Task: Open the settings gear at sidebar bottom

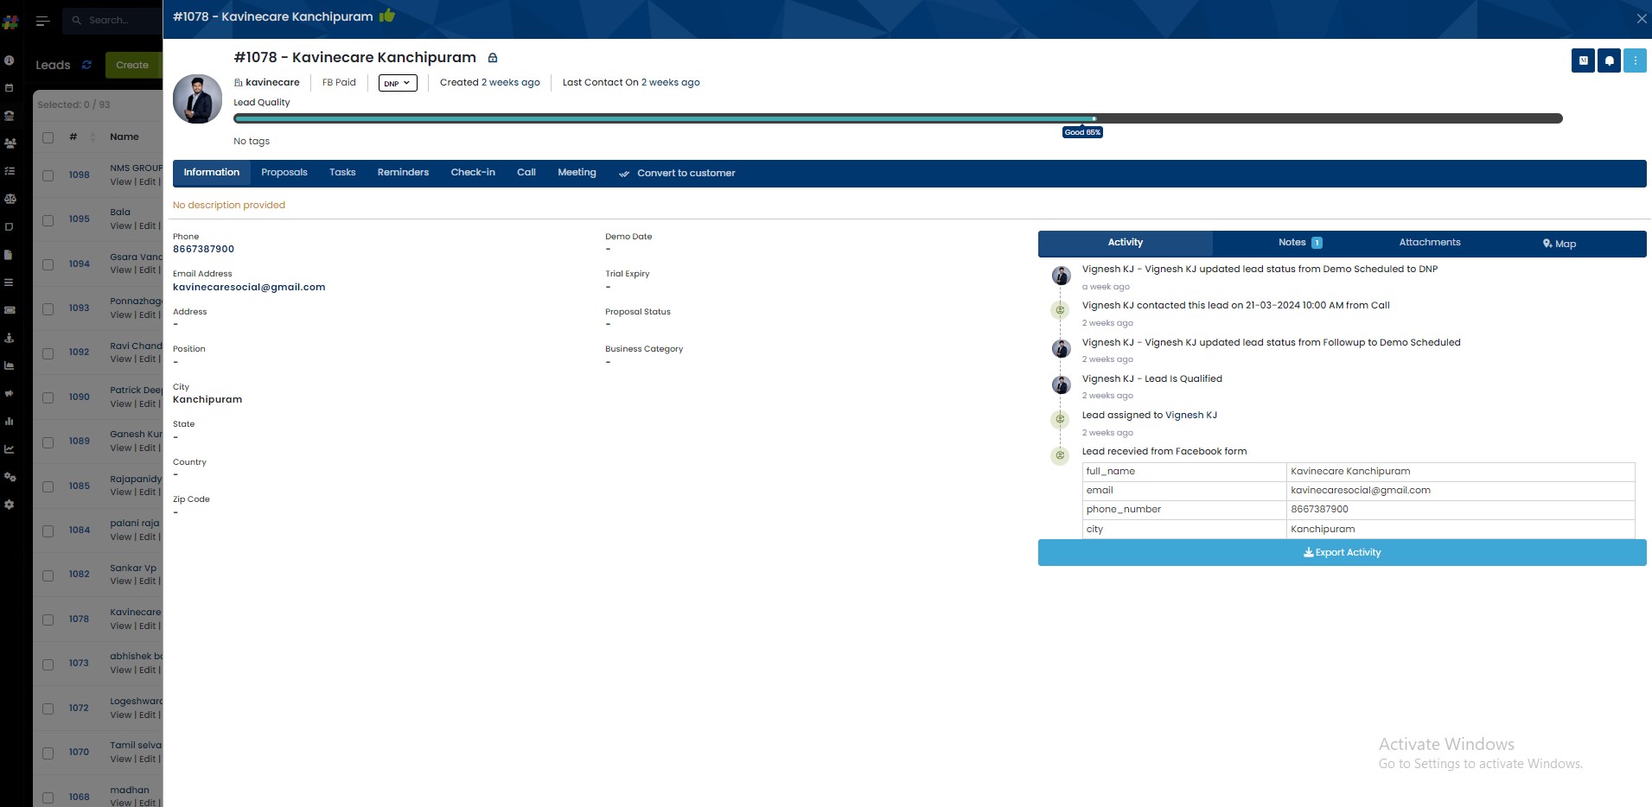Action: (10, 505)
